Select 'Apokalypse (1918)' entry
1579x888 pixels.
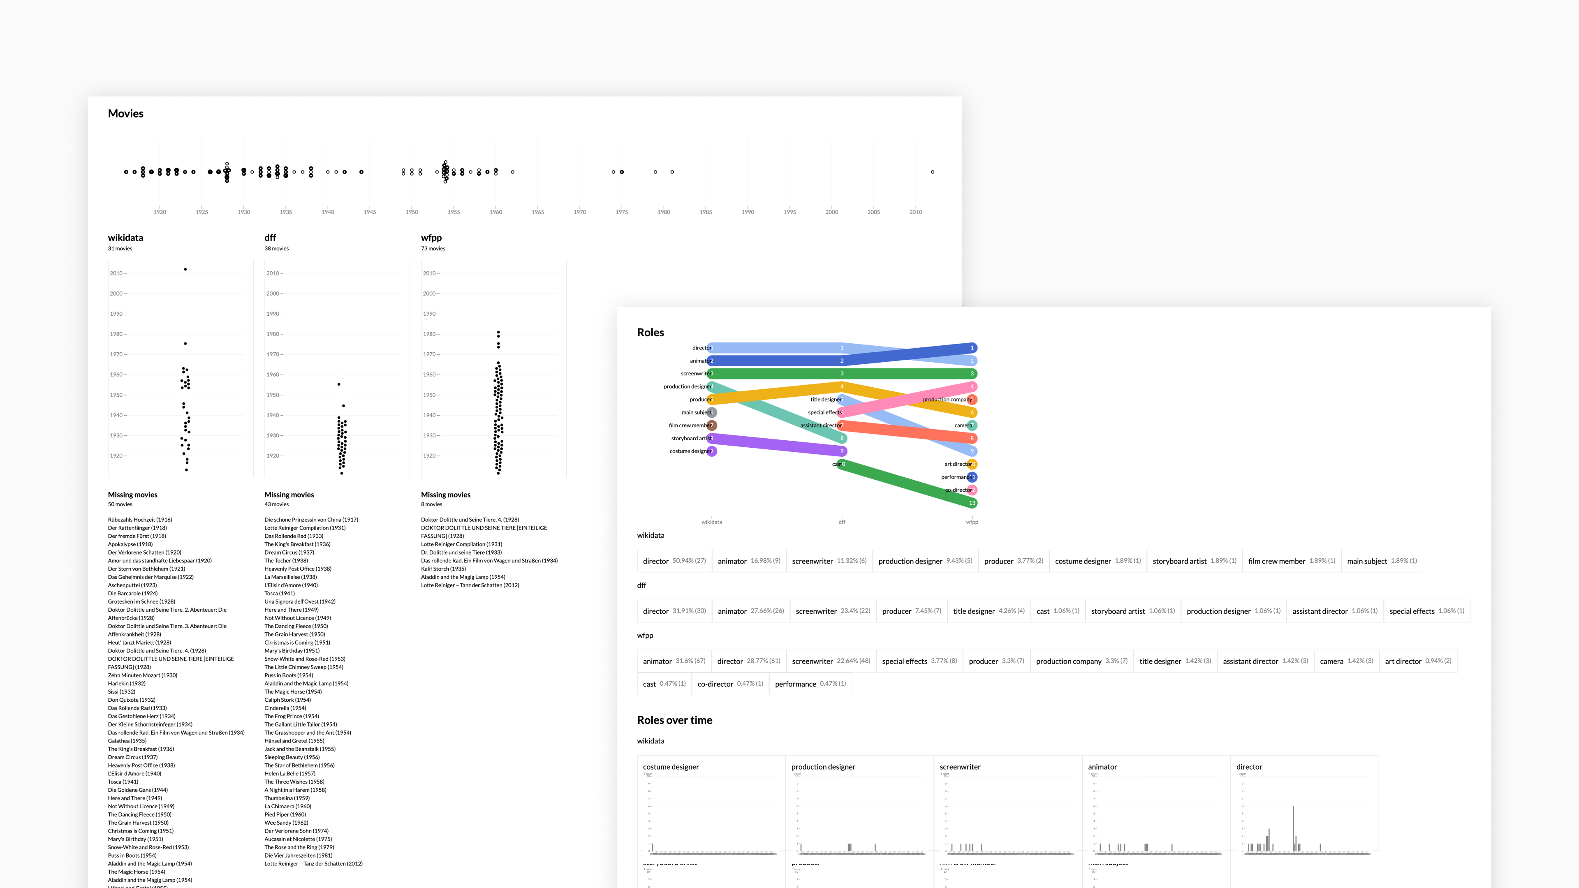[x=131, y=544]
